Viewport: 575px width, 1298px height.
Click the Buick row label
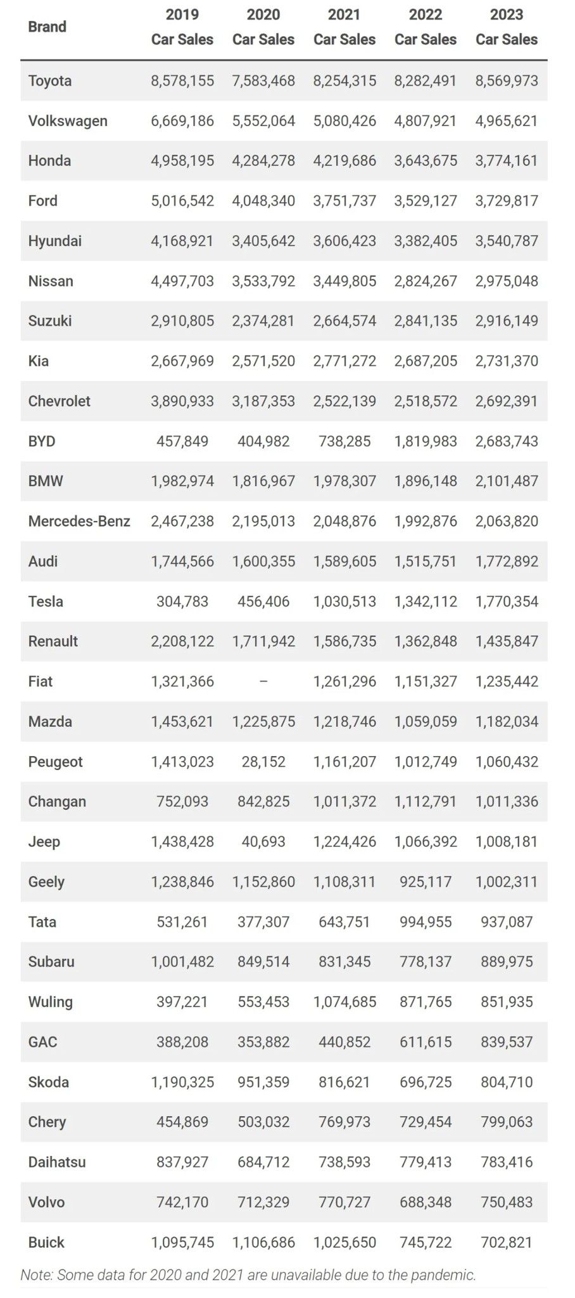[x=46, y=1242]
